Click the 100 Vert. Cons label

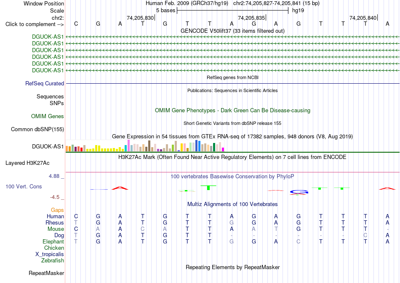pyautogui.click(x=24, y=186)
